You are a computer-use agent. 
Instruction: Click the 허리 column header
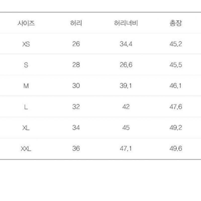[76, 24]
